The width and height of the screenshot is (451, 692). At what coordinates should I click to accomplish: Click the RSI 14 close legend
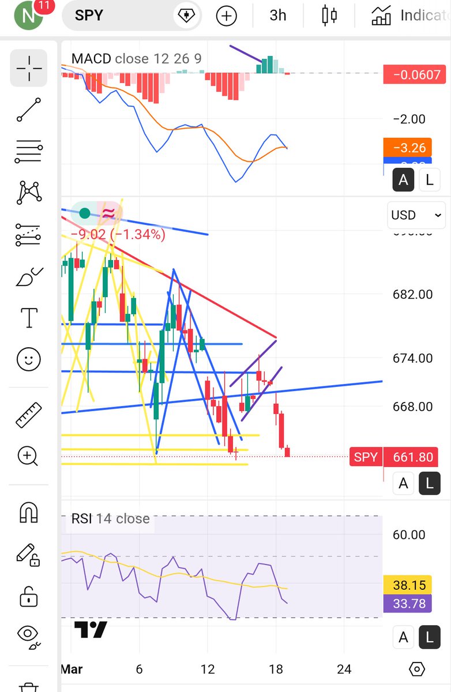tap(110, 518)
